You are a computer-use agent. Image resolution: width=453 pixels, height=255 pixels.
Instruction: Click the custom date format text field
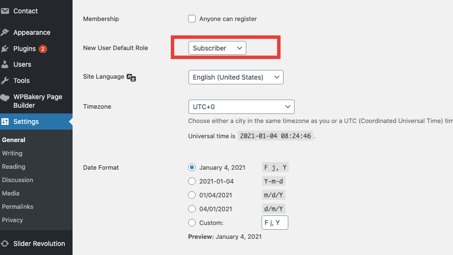coord(274,223)
